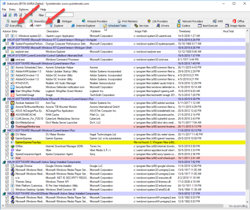Enable the Xvid entry checkbox
The image size is (250, 210).
pyautogui.click(x=7, y=158)
